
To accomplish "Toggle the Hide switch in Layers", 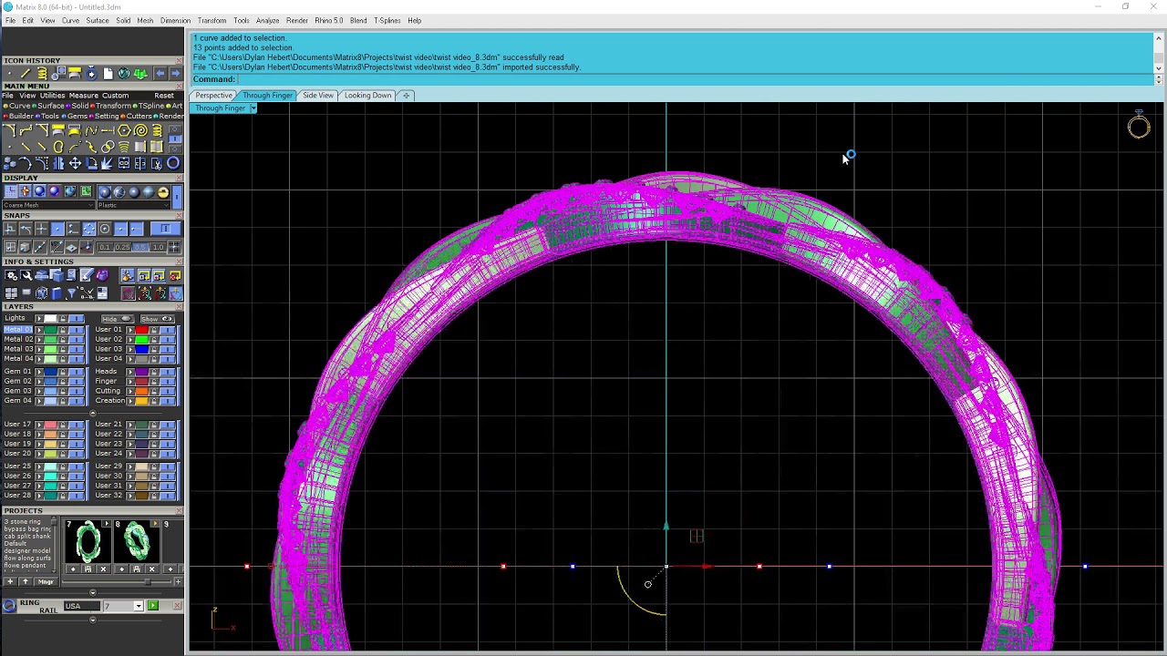I will point(118,319).
